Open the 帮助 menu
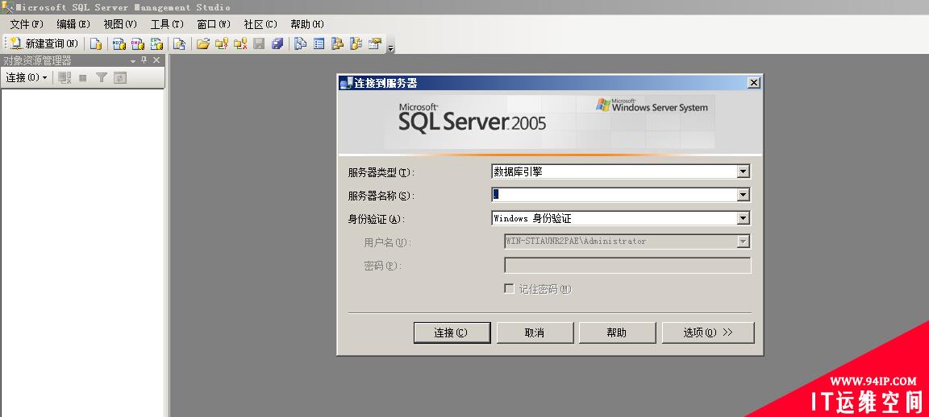 (x=307, y=24)
